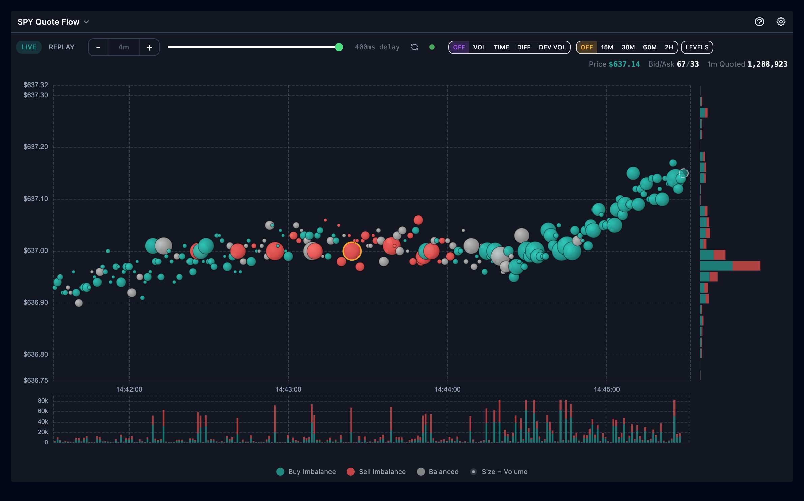Click the 400ms delay label
804x501 pixels.
click(x=377, y=47)
